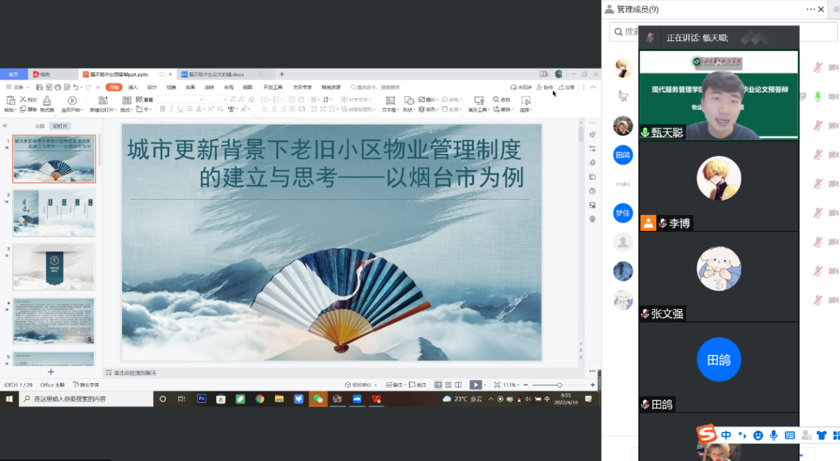
Task: Switch to slide sorter grid view
Action: [x=448, y=385]
